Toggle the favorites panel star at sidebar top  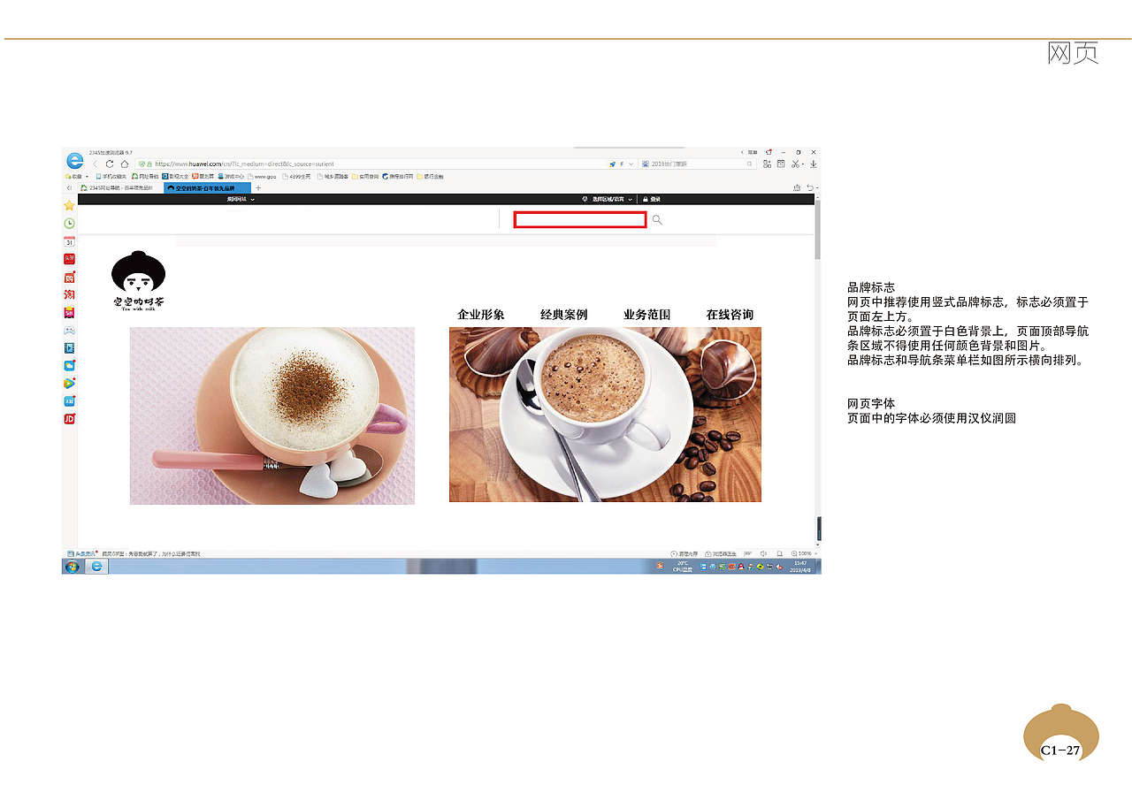(69, 205)
